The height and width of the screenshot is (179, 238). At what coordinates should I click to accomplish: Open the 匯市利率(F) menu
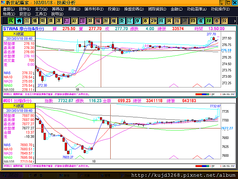94,9
